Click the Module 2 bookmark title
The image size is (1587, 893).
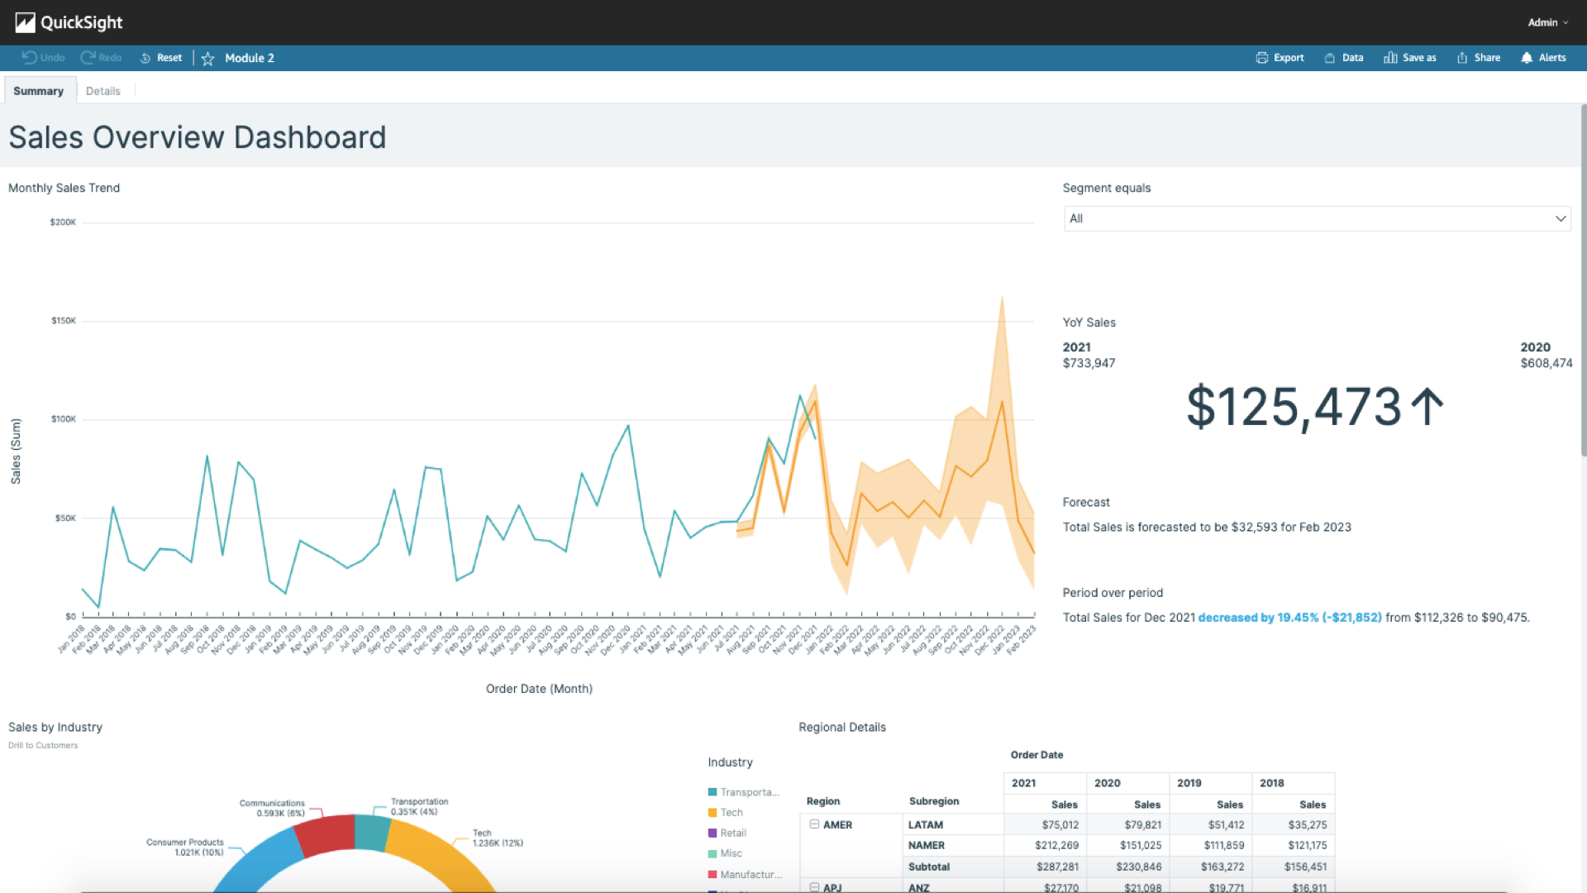(250, 58)
